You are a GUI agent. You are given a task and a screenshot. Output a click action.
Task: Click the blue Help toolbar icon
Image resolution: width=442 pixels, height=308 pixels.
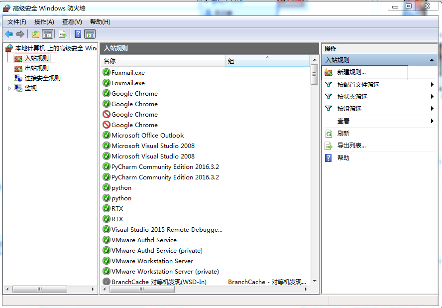click(78, 34)
